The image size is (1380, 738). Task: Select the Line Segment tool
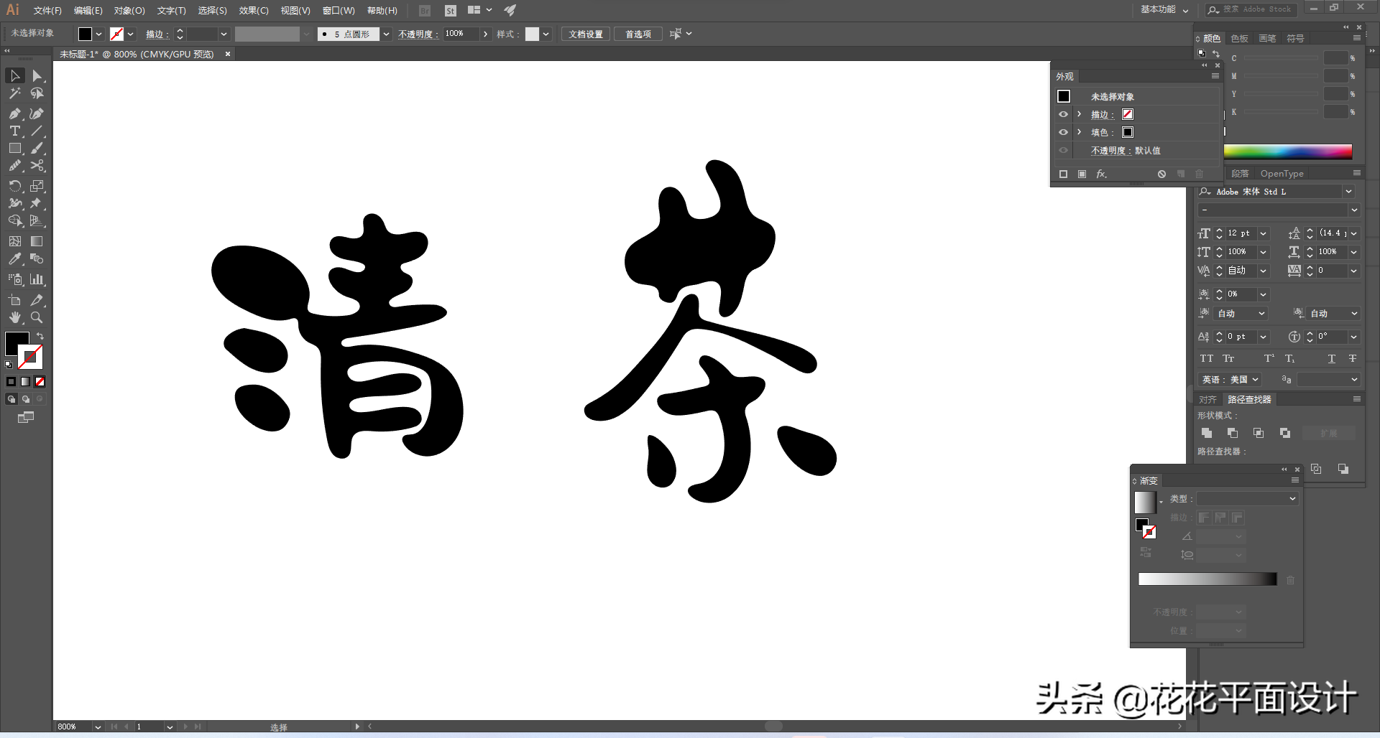37,131
